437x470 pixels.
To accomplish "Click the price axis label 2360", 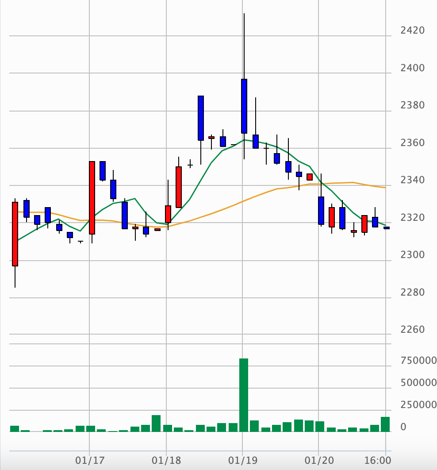I will point(412,143).
